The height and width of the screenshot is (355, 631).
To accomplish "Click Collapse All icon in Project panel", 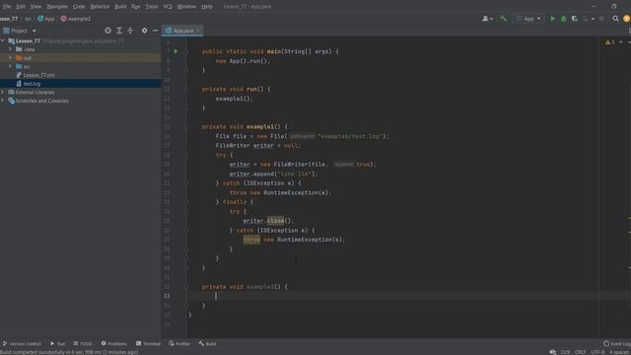I will click(x=130, y=31).
